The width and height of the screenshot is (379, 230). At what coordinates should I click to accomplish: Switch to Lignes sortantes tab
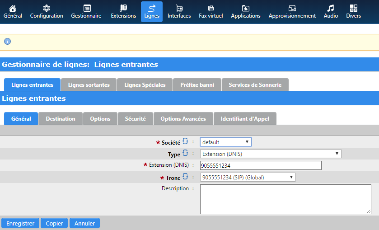[89, 85]
